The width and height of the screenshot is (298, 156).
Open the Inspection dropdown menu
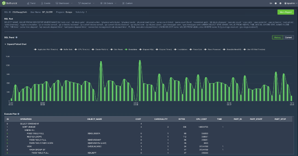click(x=86, y=3)
